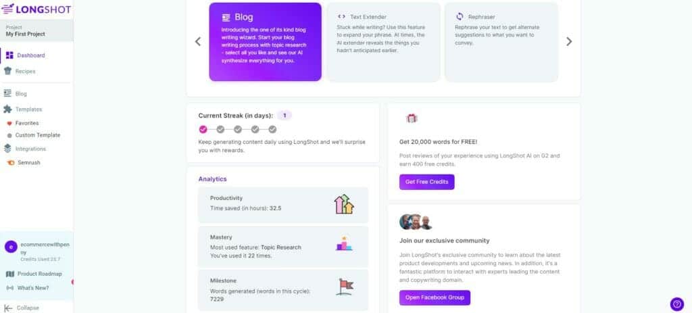Show previous feature cards with left chevron
The image size is (692, 313).
pyautogui.click(x=198, y=41)
